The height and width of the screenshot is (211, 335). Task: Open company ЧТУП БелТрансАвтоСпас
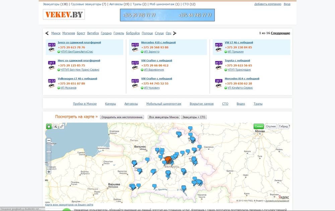click(x=77, y=51)
